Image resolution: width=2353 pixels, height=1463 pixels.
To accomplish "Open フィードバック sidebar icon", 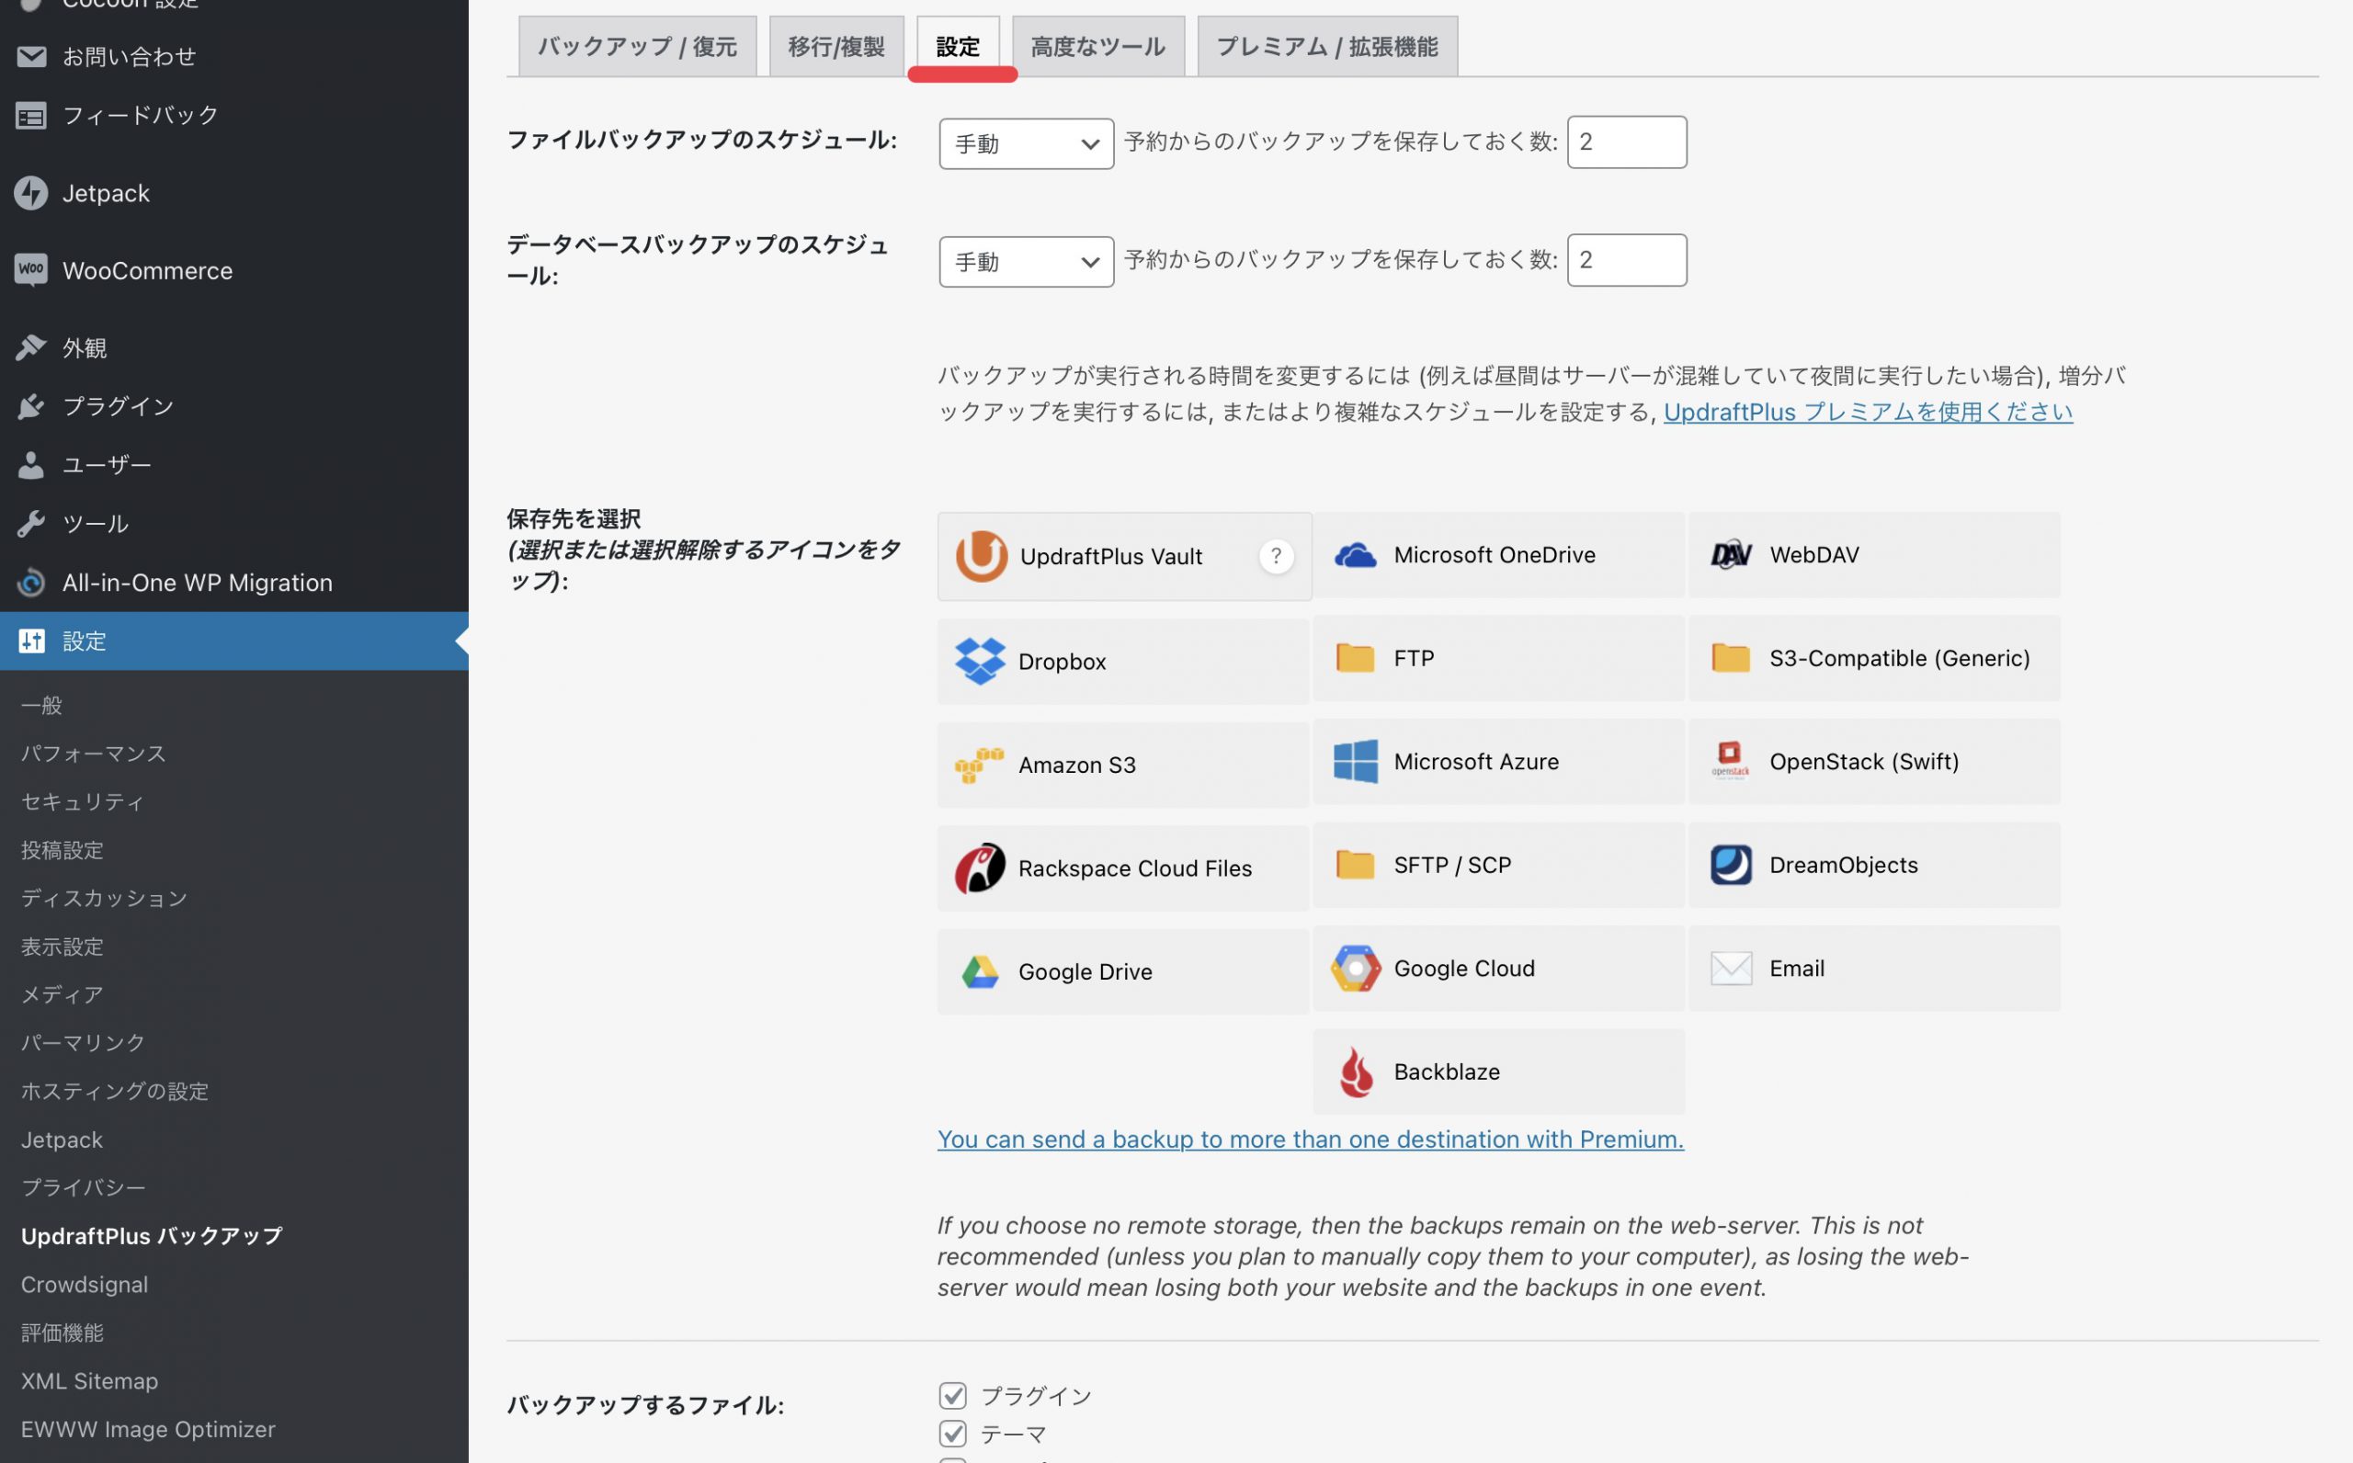I will tap(31, 116).
